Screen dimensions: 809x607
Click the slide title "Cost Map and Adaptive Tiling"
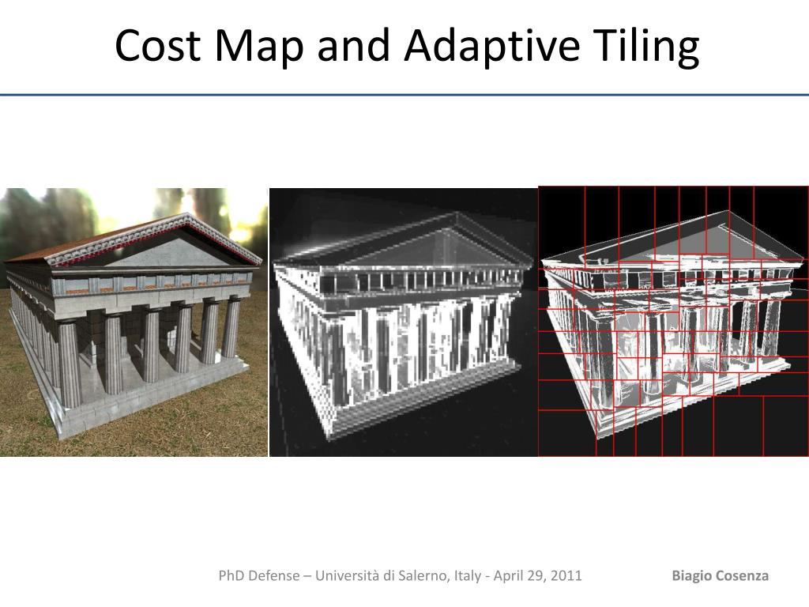click(407, 46)
